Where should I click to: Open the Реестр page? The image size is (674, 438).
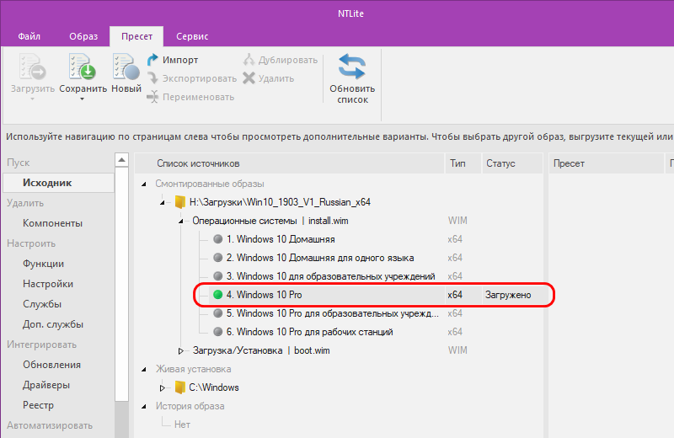(38, 405)
